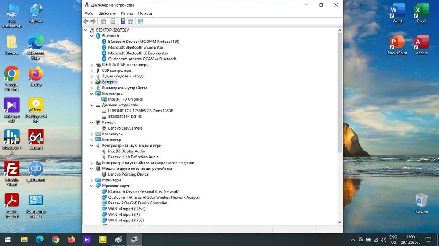Select Microsoft Bluetooth LE Enumerator
439x246 pixels.
tap(138, 53)
